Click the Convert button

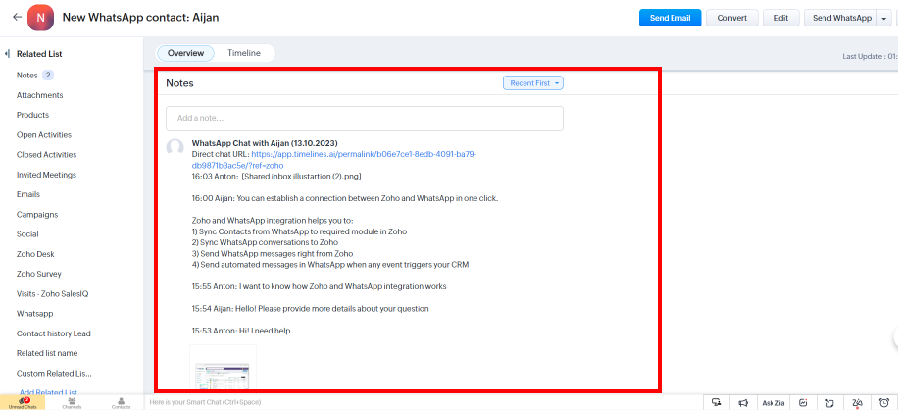(732, 18)
